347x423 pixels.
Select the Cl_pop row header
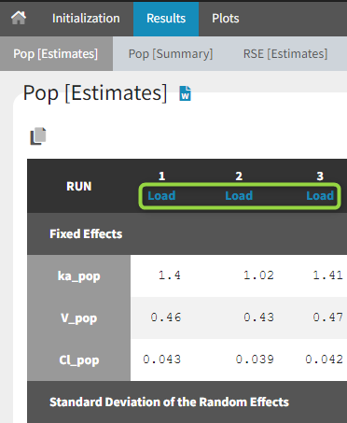(x=78, y=360)
